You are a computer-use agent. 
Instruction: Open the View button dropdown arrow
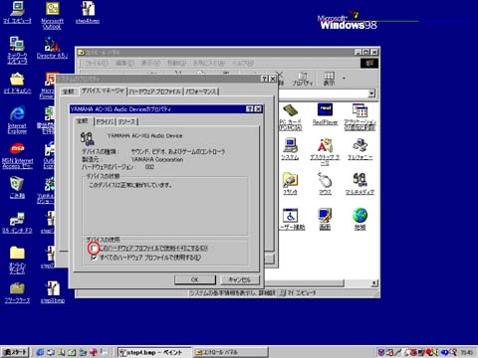tap(344, 79)
